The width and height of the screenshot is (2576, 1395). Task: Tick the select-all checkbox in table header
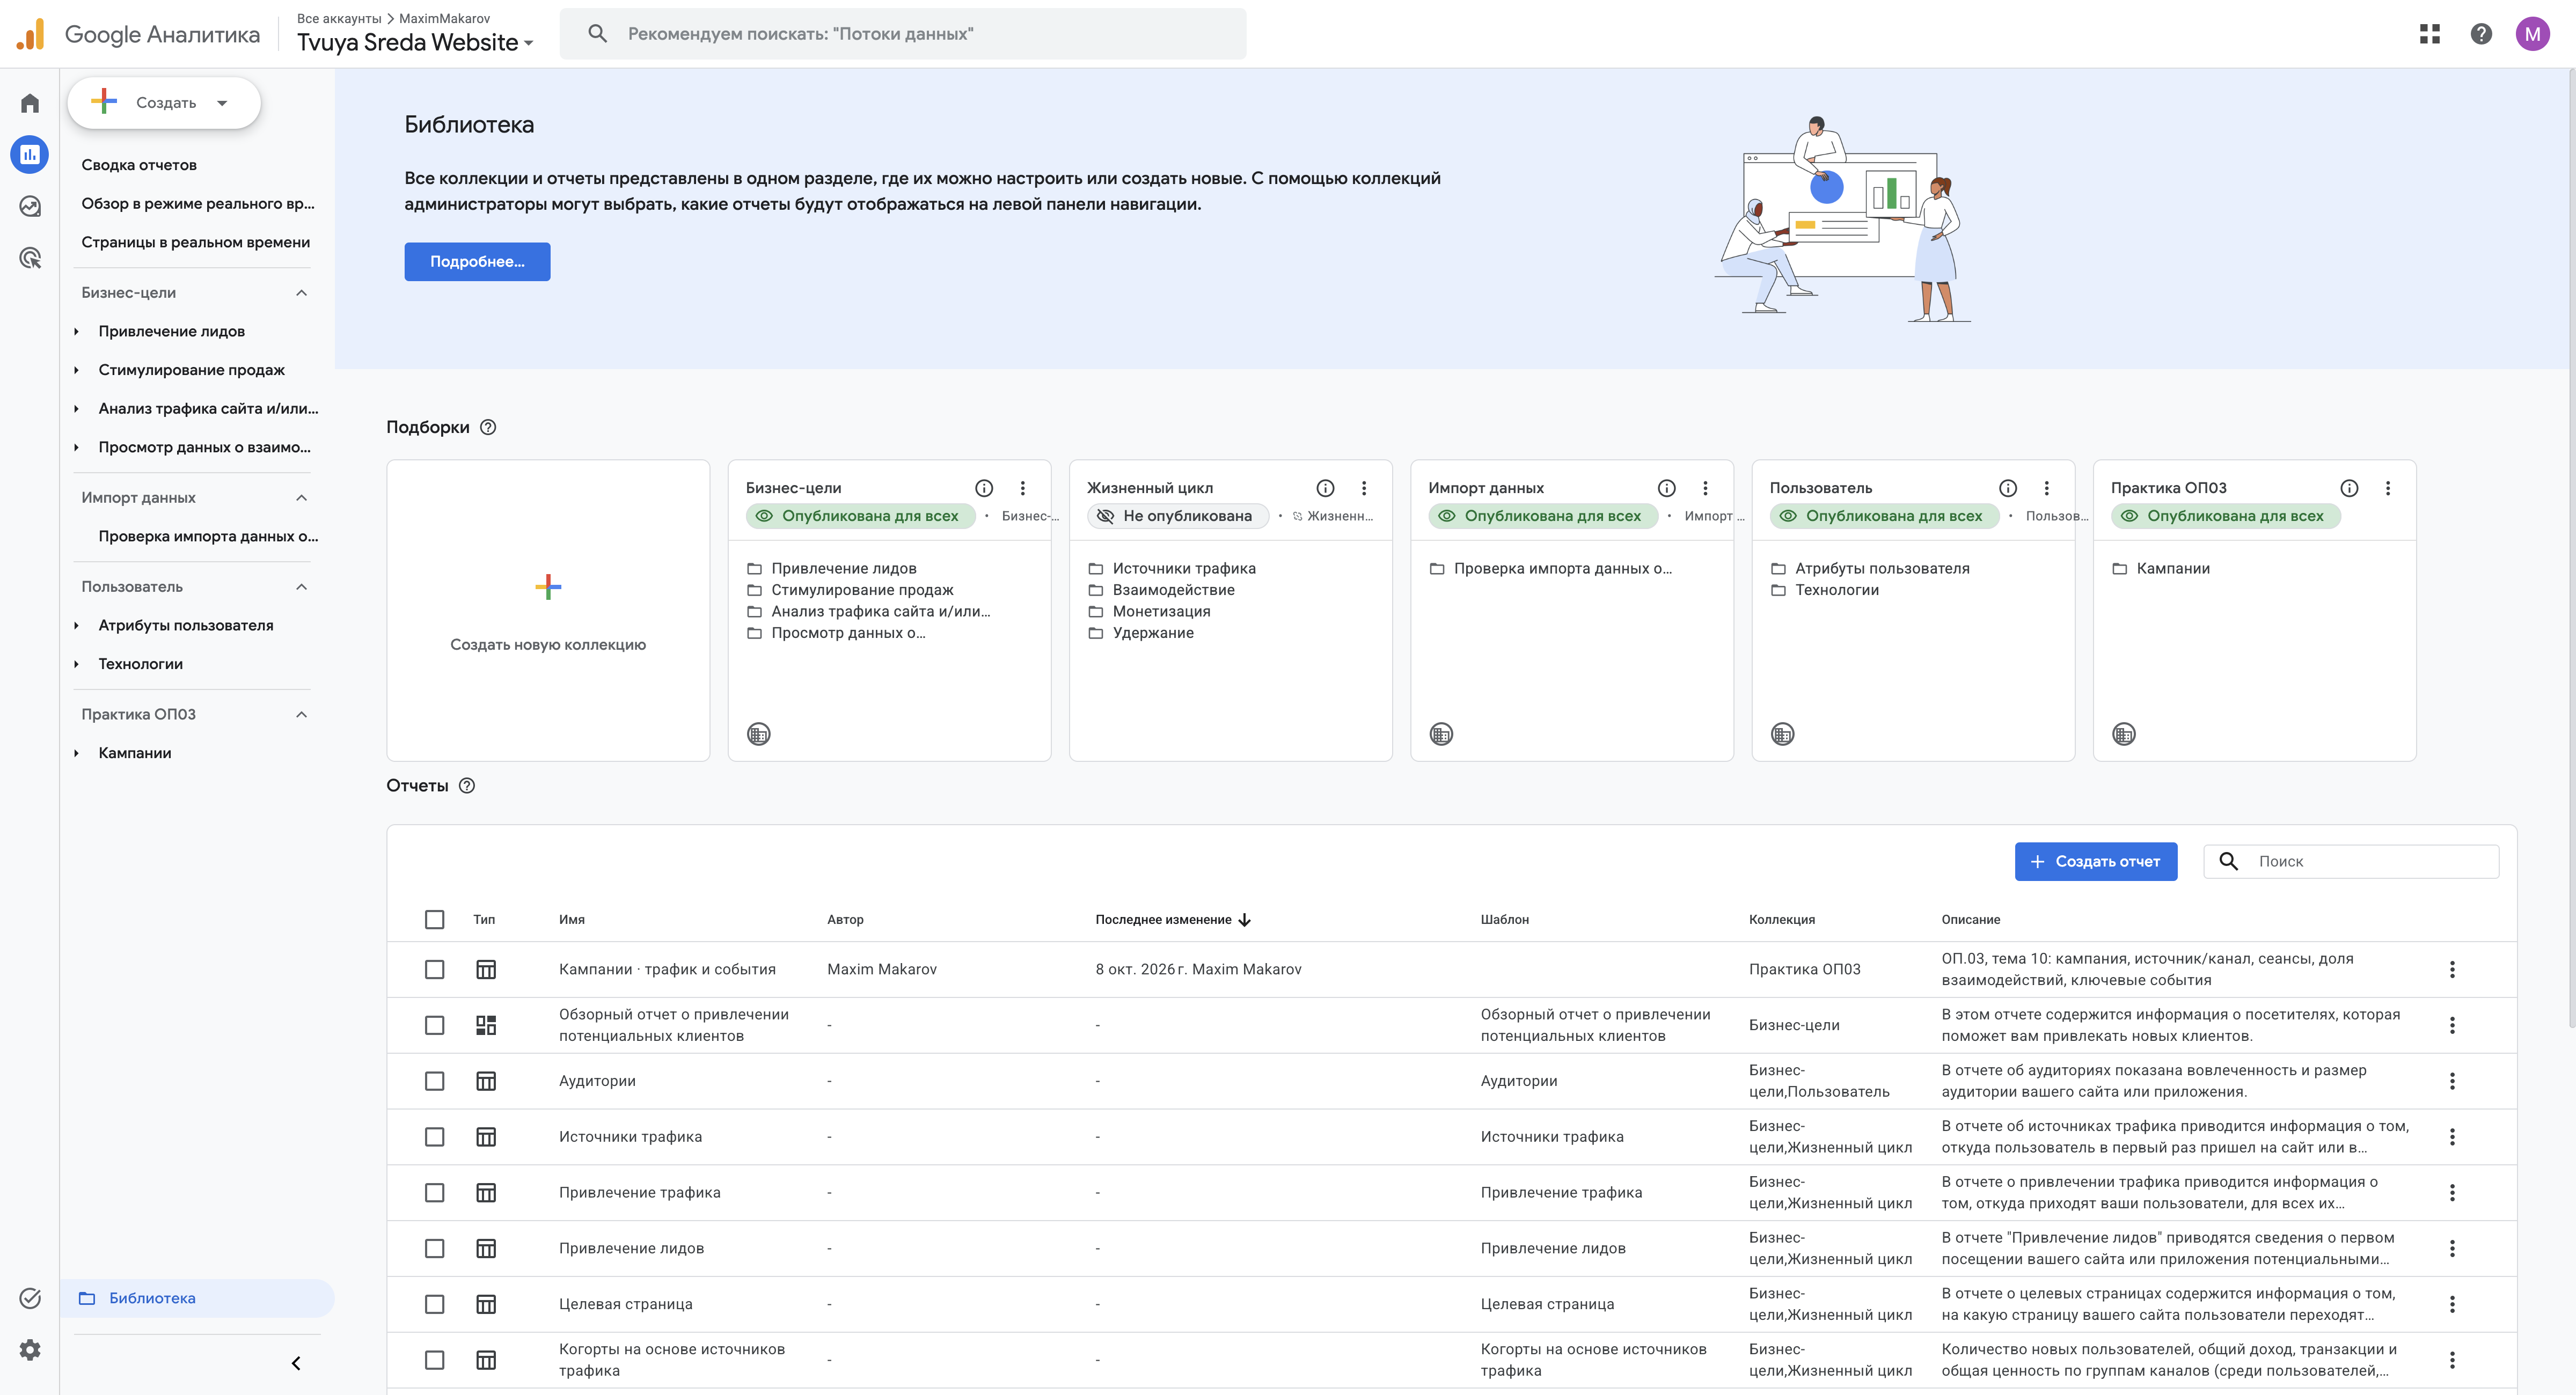point(434,919)
